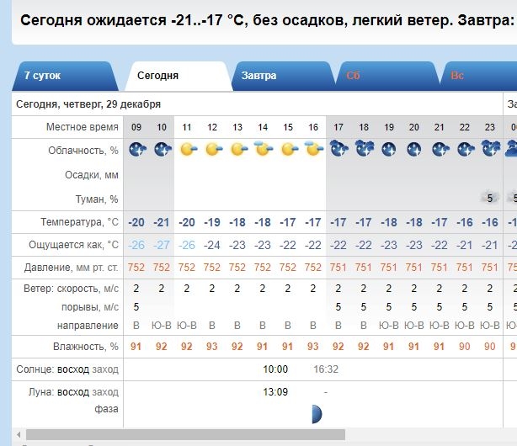The height and width of the screenshot is (446, 517).
Task: Click the 'Облачность, %' row label
Action: [83, 151]
